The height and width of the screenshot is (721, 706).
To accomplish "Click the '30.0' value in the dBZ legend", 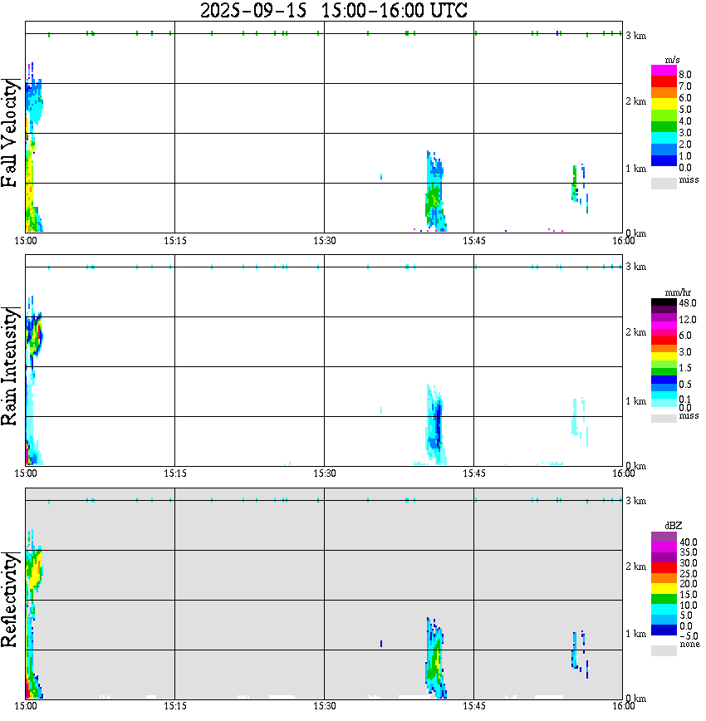I will click(x=689, y=563).
